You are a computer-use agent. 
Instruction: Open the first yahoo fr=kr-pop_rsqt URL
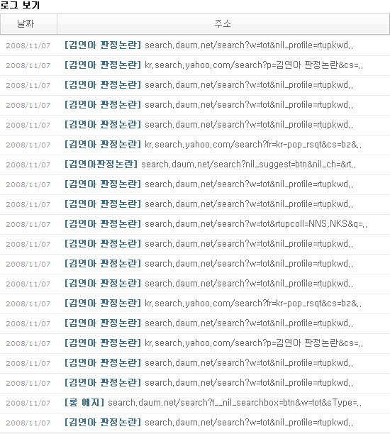(x=253, y=145)
